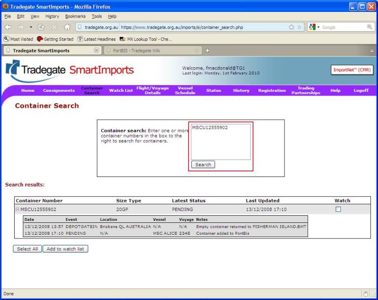Open the Watch List navigation item
378x300 pixels.
(120, 90)
